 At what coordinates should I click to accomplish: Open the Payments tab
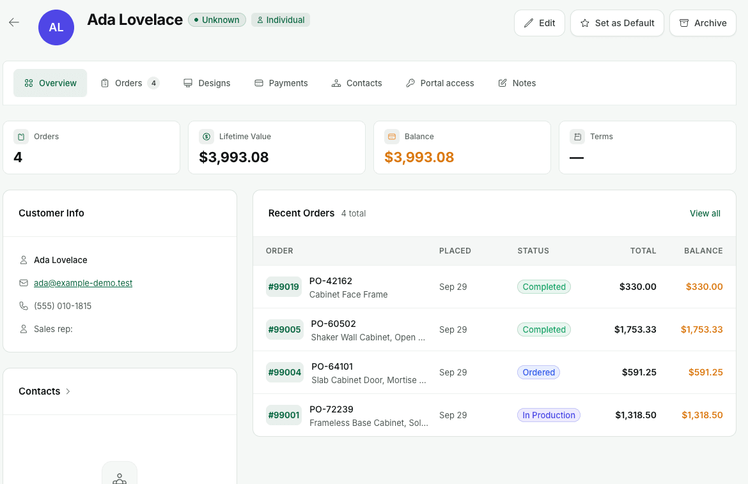281,83
